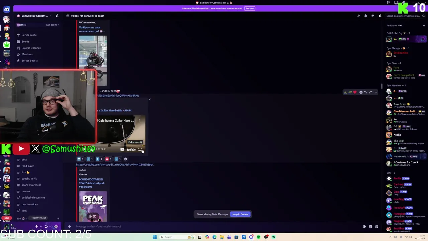
Task: Open the apps launcher in message bar
Action: tap(377, 227)
